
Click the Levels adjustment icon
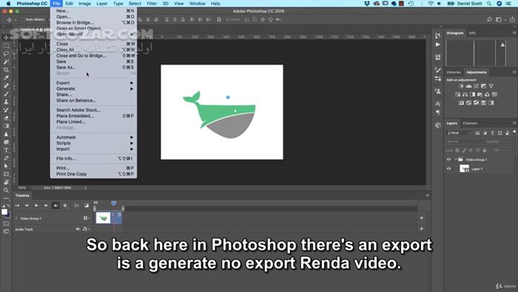click(x=468, y=86)
